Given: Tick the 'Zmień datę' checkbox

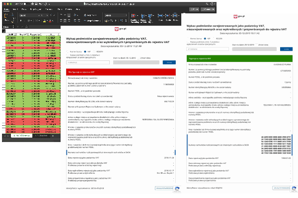Looking at the screenshot, I should (x=140, y=58).
